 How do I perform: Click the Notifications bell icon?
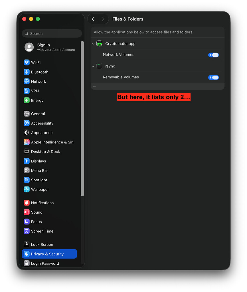(x=27, y=203)
